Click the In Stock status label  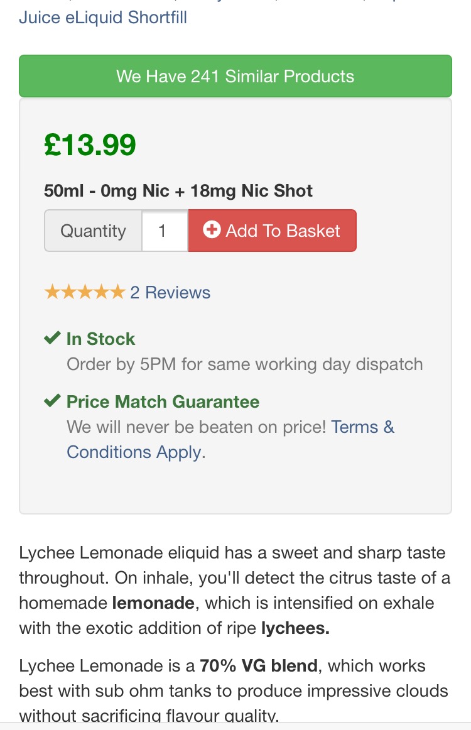tap(100, 339)
